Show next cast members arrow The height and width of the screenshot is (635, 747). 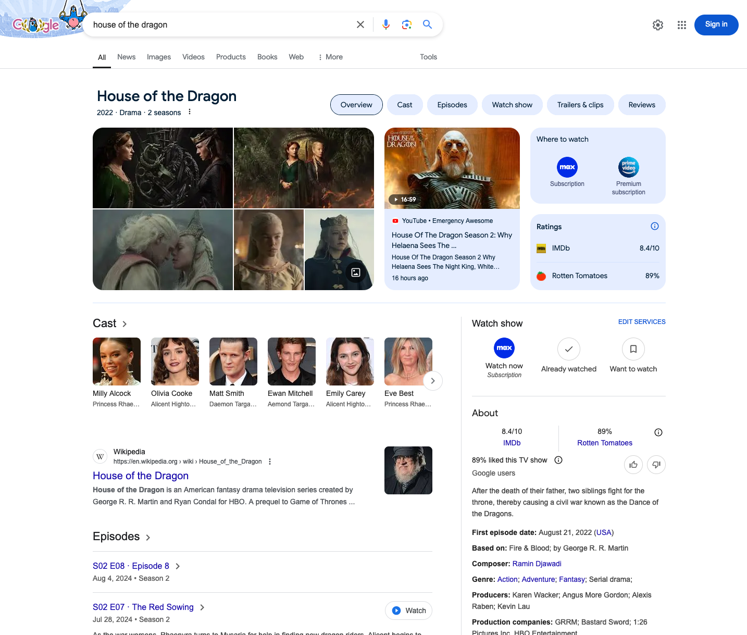[432, 381]
